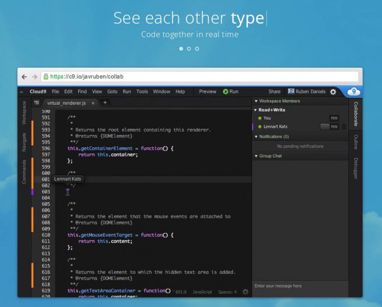Collapse the Group Chat section
This screenshot has height=307, width=382.
click(x=256, y=156)
